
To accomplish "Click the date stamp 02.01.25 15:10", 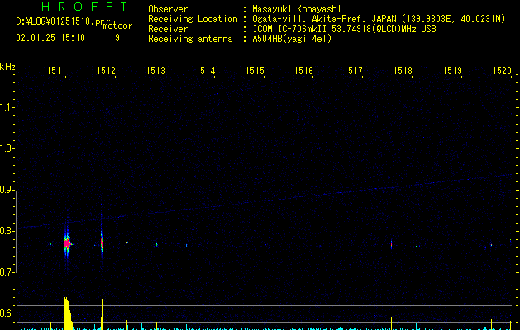I will pyautogui.click(x=50, y=38).
